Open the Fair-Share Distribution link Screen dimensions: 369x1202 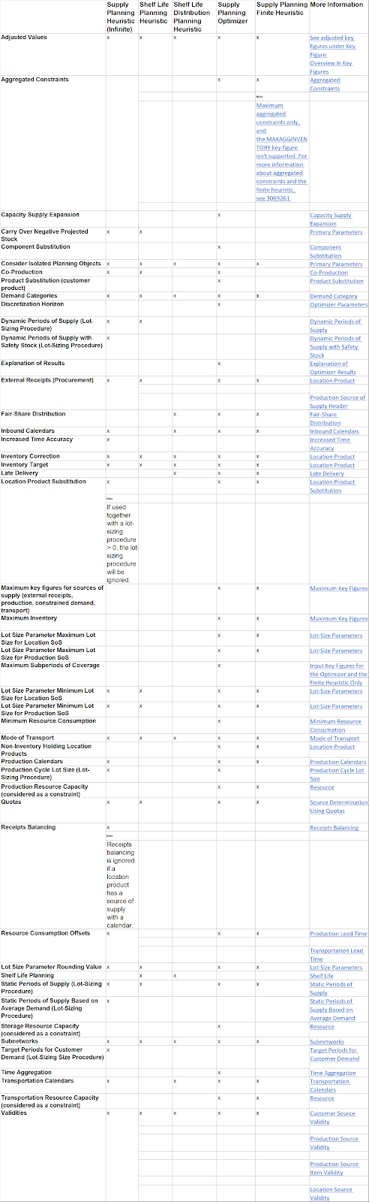click(x=325, y=418)
